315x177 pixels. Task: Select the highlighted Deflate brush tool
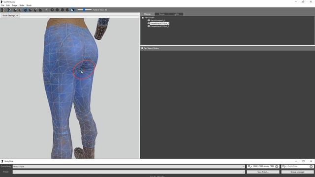point(26,10)
